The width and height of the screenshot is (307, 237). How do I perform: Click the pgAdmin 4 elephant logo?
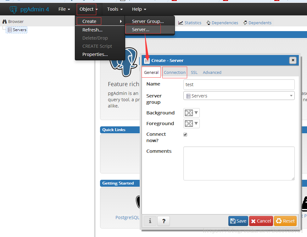13,9
